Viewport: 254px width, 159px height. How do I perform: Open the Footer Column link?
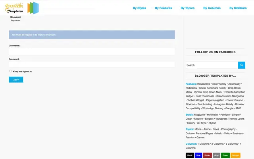click(x=235, y=100)
